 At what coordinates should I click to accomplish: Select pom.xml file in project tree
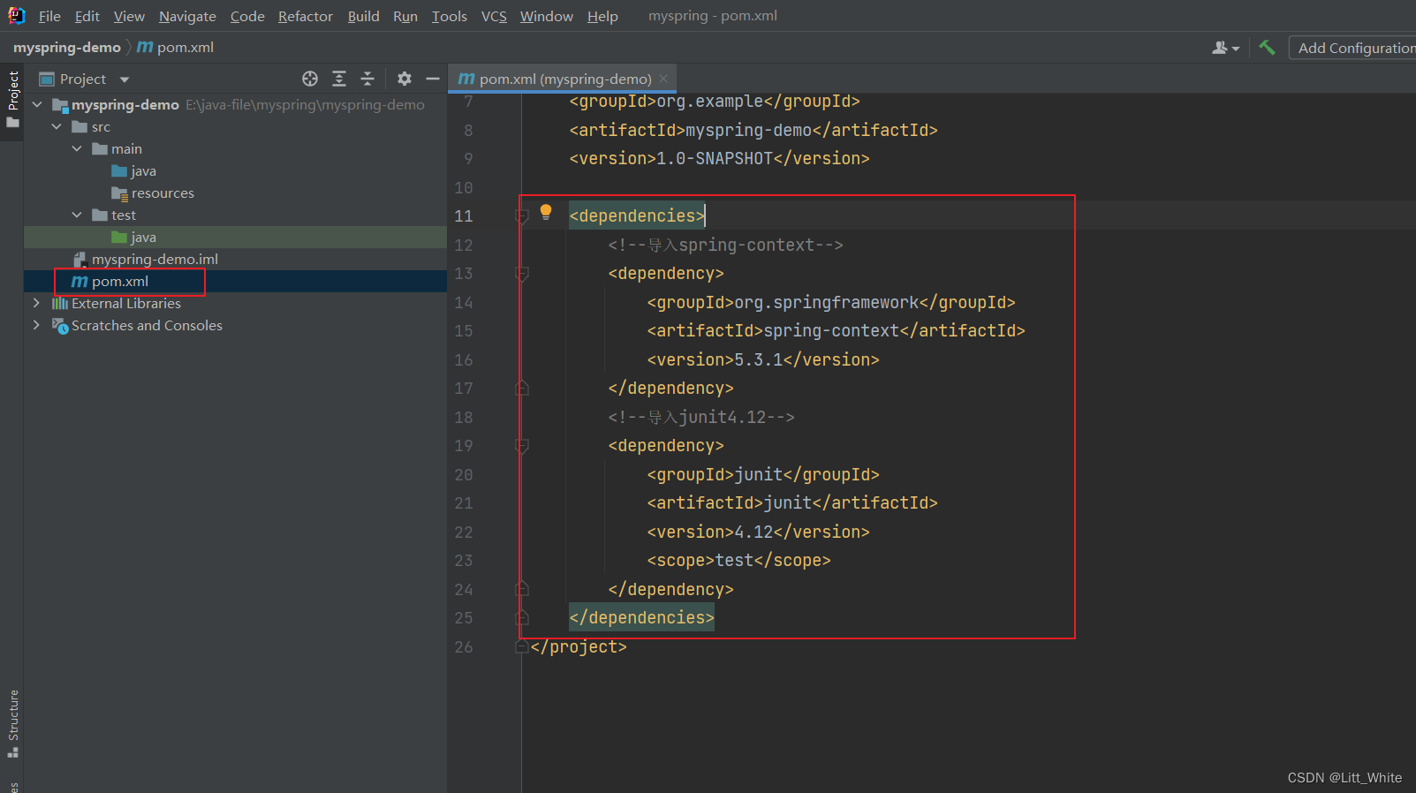point(110,282)
